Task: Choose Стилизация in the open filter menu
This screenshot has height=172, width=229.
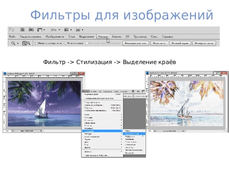Action: [102, 131]
